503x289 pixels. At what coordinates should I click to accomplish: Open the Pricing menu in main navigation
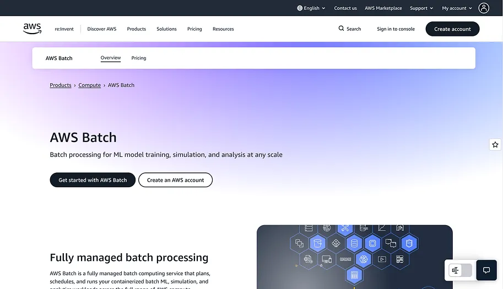[x=194, y=29]
